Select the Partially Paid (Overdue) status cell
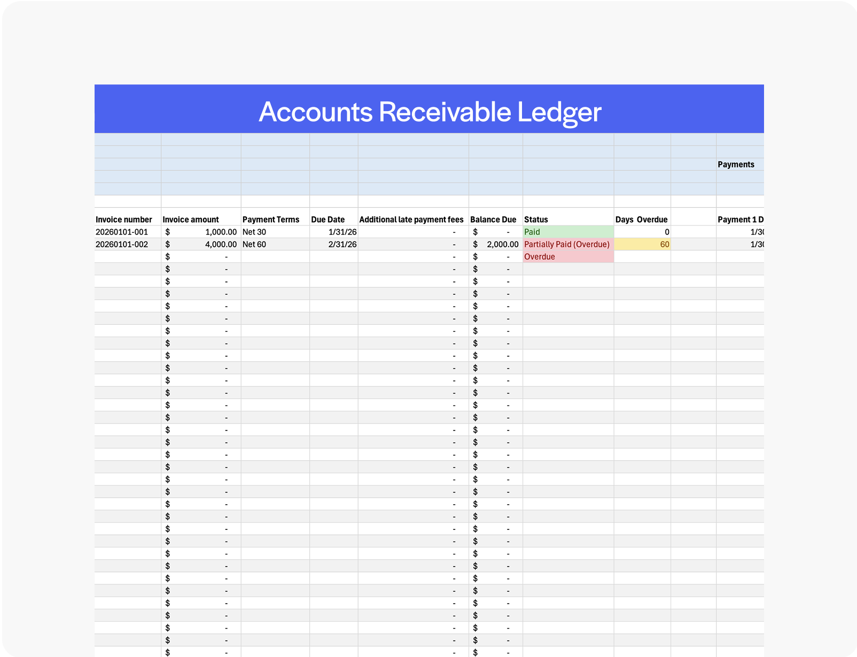Viewport: 857px width, 657px height. (x=568, y=244)
